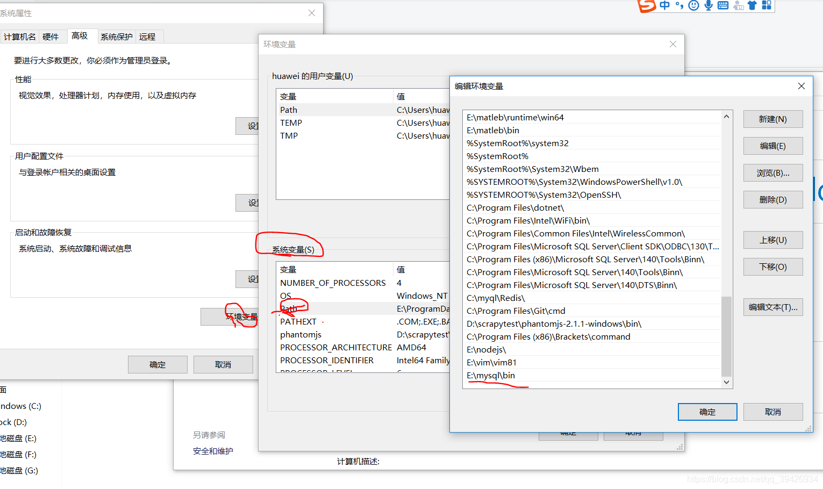Screen dimensions: 823x489
Task: Open the (D:) drive in Explorer sidebar
Action: tap(13, 422)
